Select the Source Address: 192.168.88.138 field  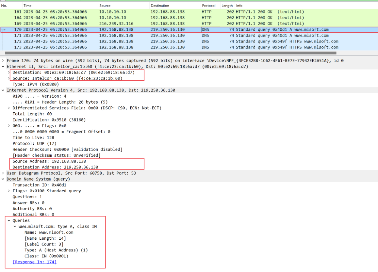(x=49, y=161)
